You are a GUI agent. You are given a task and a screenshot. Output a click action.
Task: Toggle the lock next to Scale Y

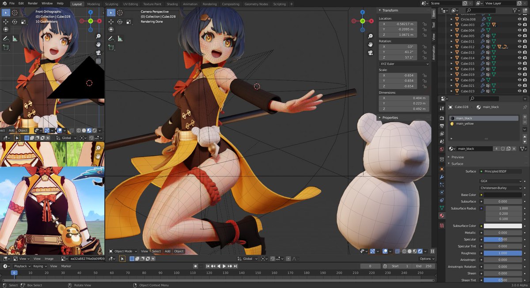pos(424,81)
